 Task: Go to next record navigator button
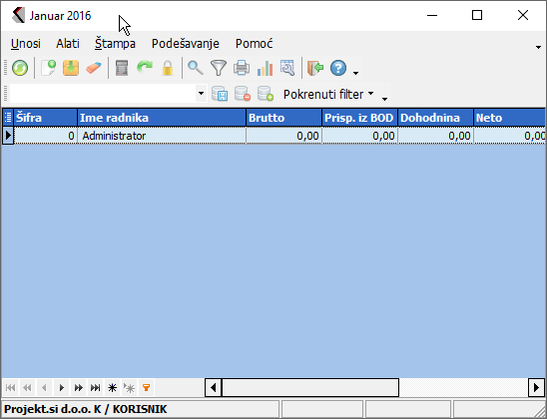pos(62,388)
